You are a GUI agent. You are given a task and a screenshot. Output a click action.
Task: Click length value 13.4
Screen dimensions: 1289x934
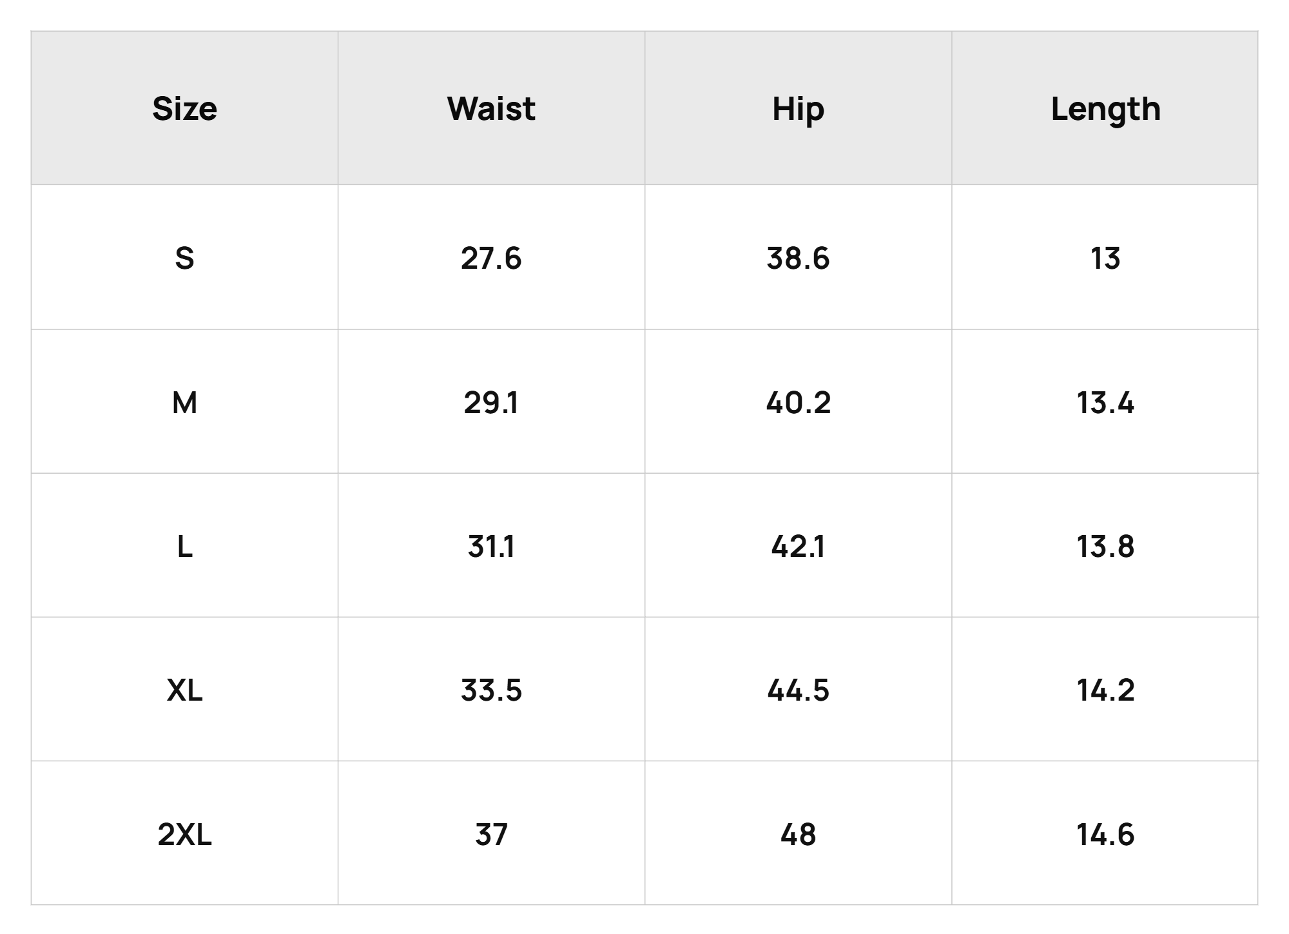tap(1105, 402)
